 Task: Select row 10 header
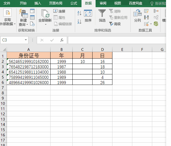point(3,103)
